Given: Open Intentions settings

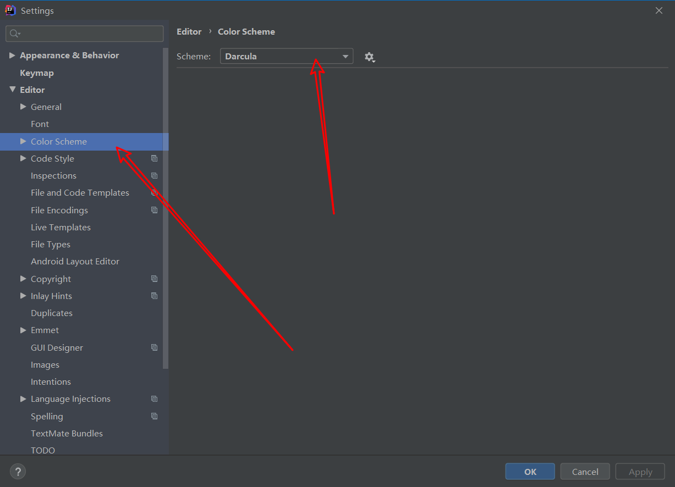Looking at the screenshot, I should (51, 382).
